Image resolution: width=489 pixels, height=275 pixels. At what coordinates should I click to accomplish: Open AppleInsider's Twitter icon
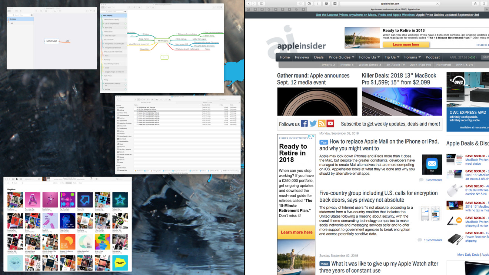(x=313, y=124)
